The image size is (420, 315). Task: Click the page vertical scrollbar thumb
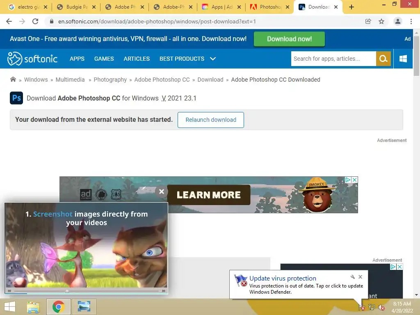416,56
